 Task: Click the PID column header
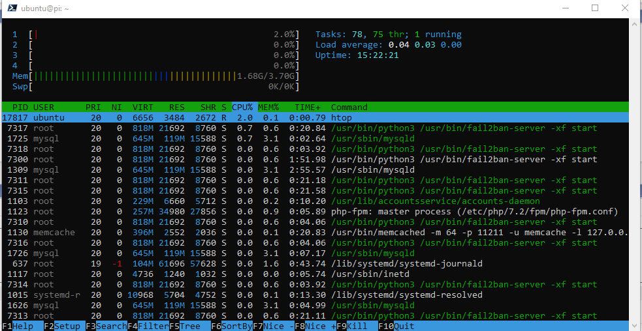20,107
